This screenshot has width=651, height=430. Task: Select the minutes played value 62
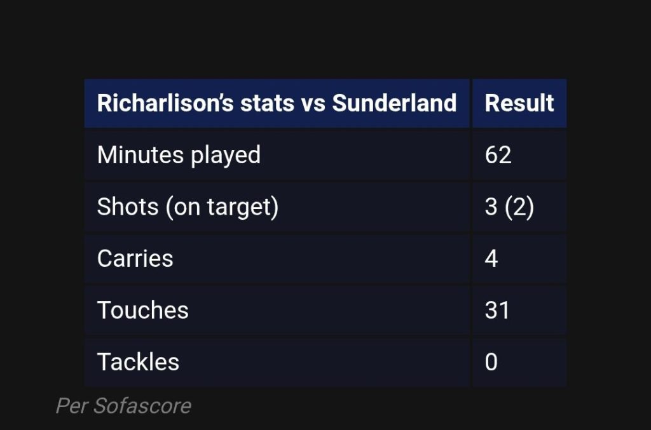click(x=498, y=155)
